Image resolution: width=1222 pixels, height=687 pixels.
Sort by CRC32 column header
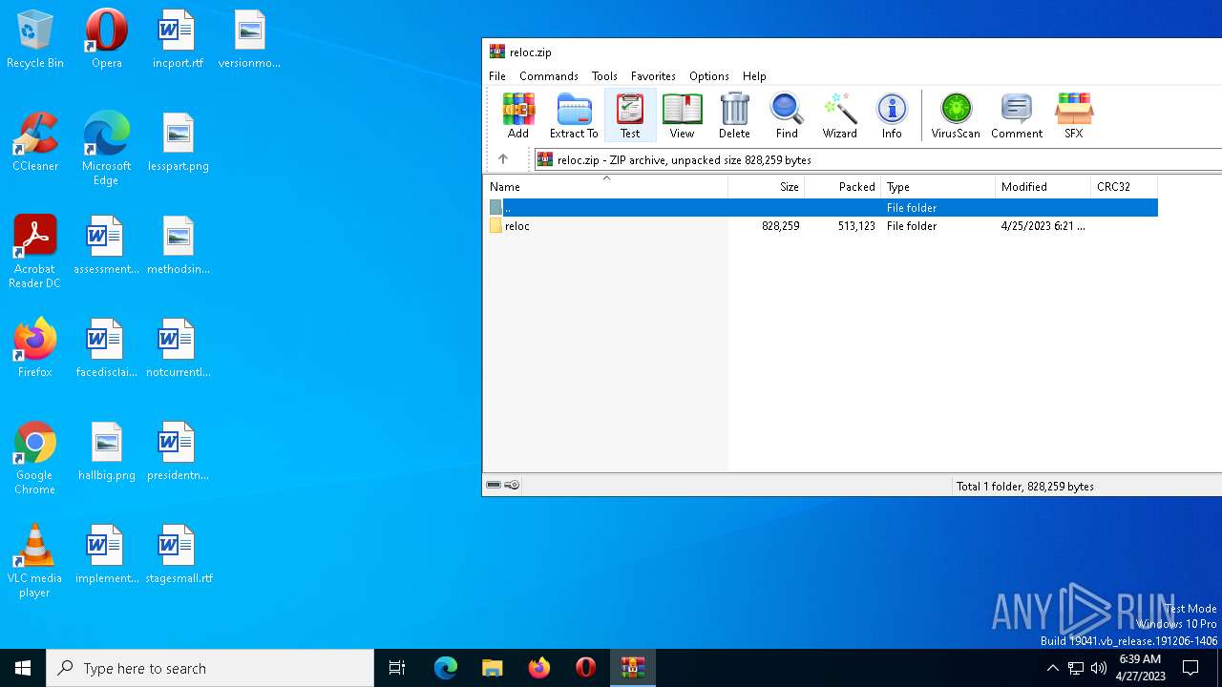click(x=1124, y=187)
